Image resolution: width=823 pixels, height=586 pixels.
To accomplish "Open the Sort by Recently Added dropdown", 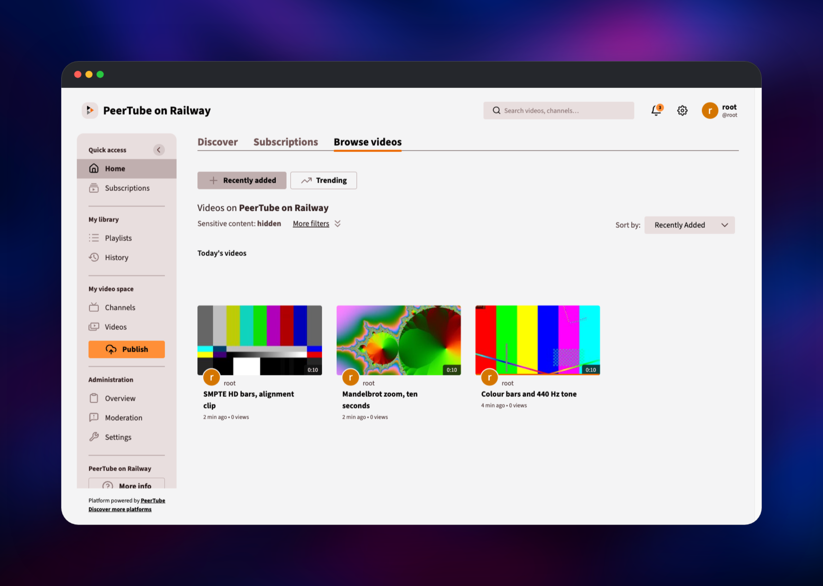I will click(x=689, y=225).
